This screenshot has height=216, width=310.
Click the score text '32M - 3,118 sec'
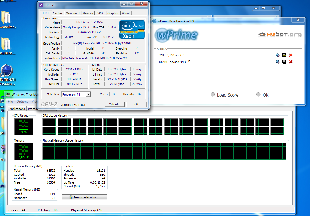click(x=172, y=55)
